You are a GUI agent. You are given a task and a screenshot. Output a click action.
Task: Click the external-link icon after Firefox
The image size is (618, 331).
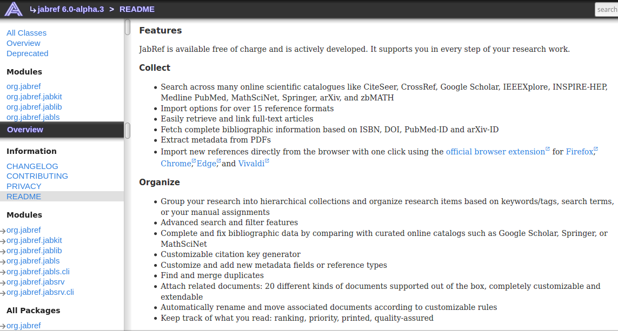tap(596, 150)
